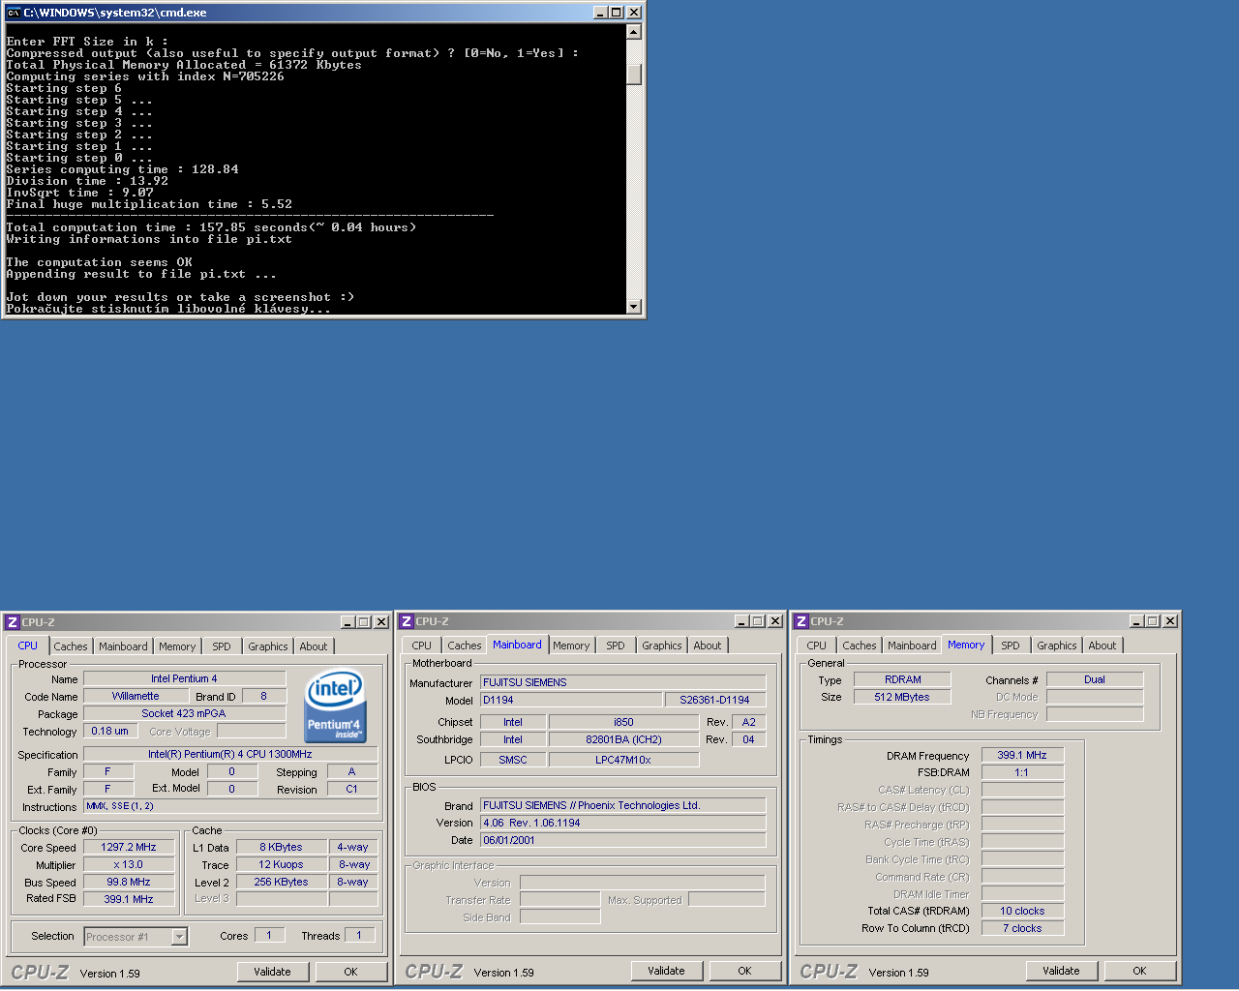The image size is (1239, 991).
Task: Click the Instructions field MMX, SSE
Action: pos(230,806)
